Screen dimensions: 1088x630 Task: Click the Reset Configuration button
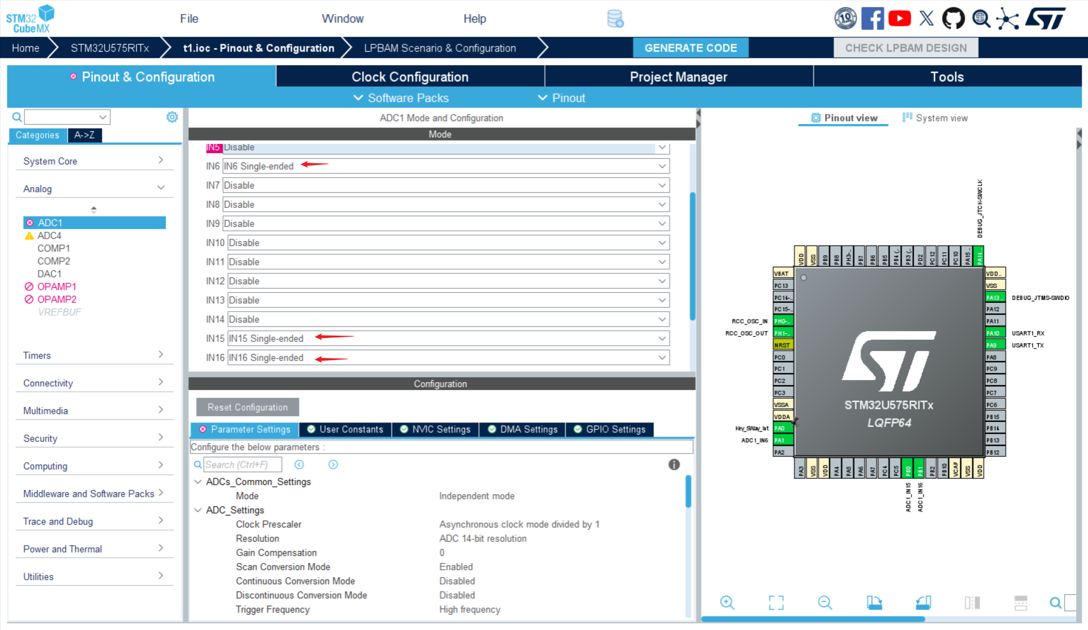(x=248, y=407)
